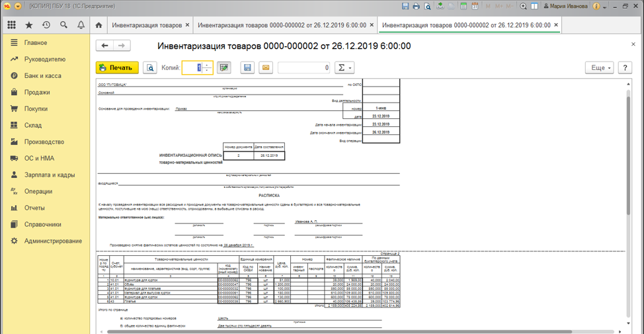This screenshot has width=644, height=334.
Task: Open the print preview icon next to Печать
Action: click(150, 68)
